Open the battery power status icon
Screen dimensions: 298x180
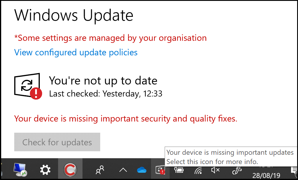[x=179, y=170]
